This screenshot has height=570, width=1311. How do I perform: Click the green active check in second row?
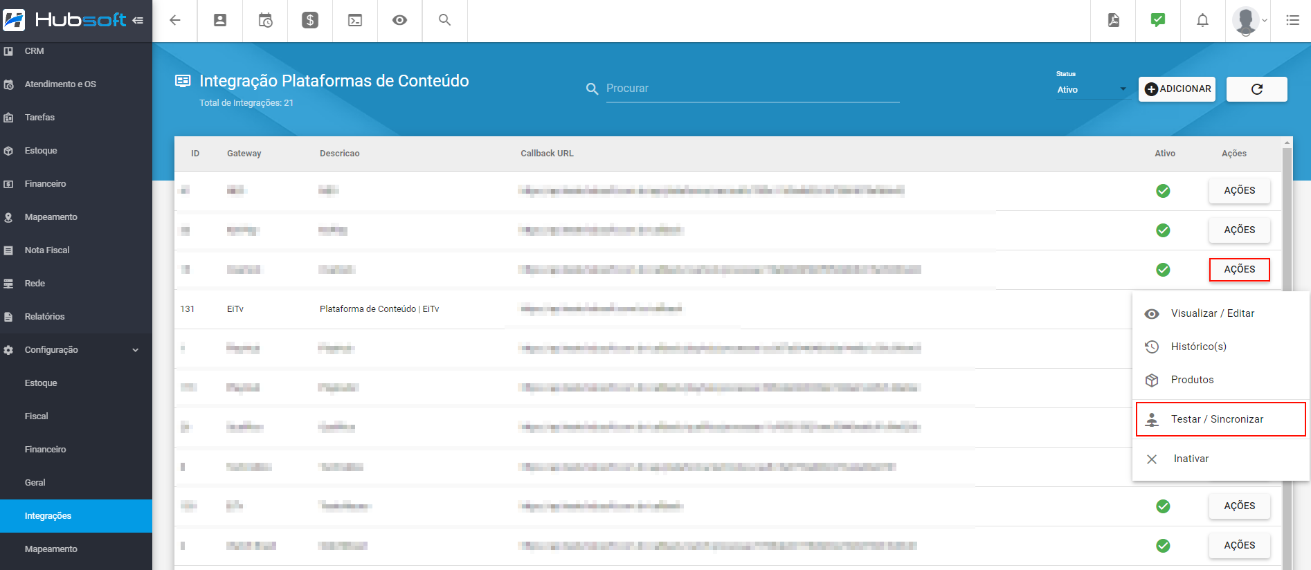[1163, 230]
